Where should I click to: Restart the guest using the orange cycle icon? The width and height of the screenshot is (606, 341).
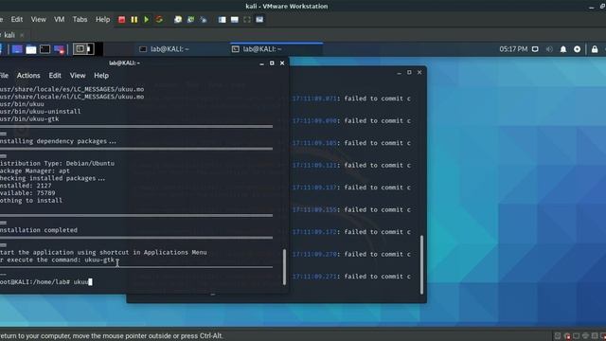(159, 19)
